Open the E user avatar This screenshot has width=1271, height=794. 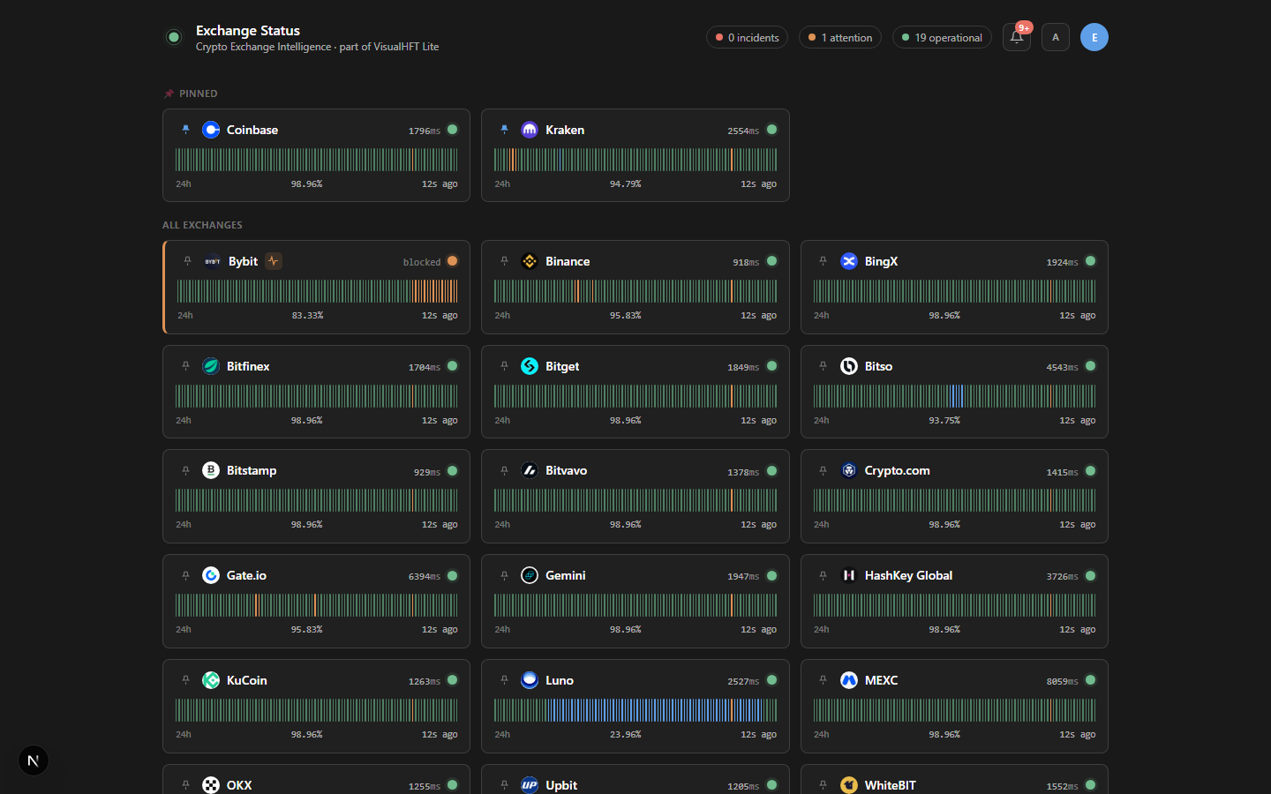click(x=1094, y=37)
